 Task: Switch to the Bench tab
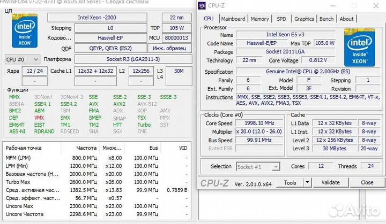[326, 19]
